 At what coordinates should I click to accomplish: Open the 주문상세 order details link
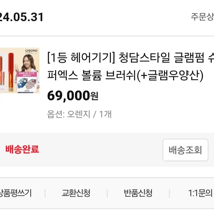click(x=202, y=17)
